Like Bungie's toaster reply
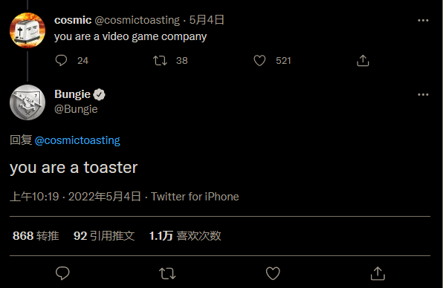443x288 pixels. [273, 273]
